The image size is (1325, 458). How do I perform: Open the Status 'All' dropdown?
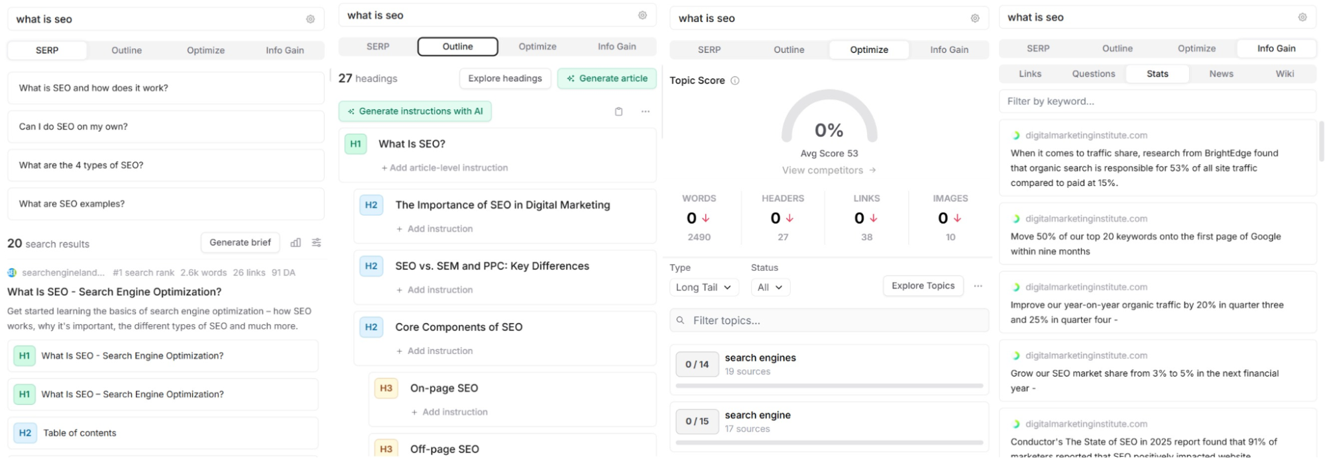tap(770, 287)
